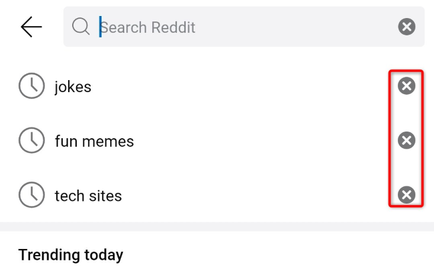Click the Trending today heading
The image size is (434, 269).
[71, 254]
